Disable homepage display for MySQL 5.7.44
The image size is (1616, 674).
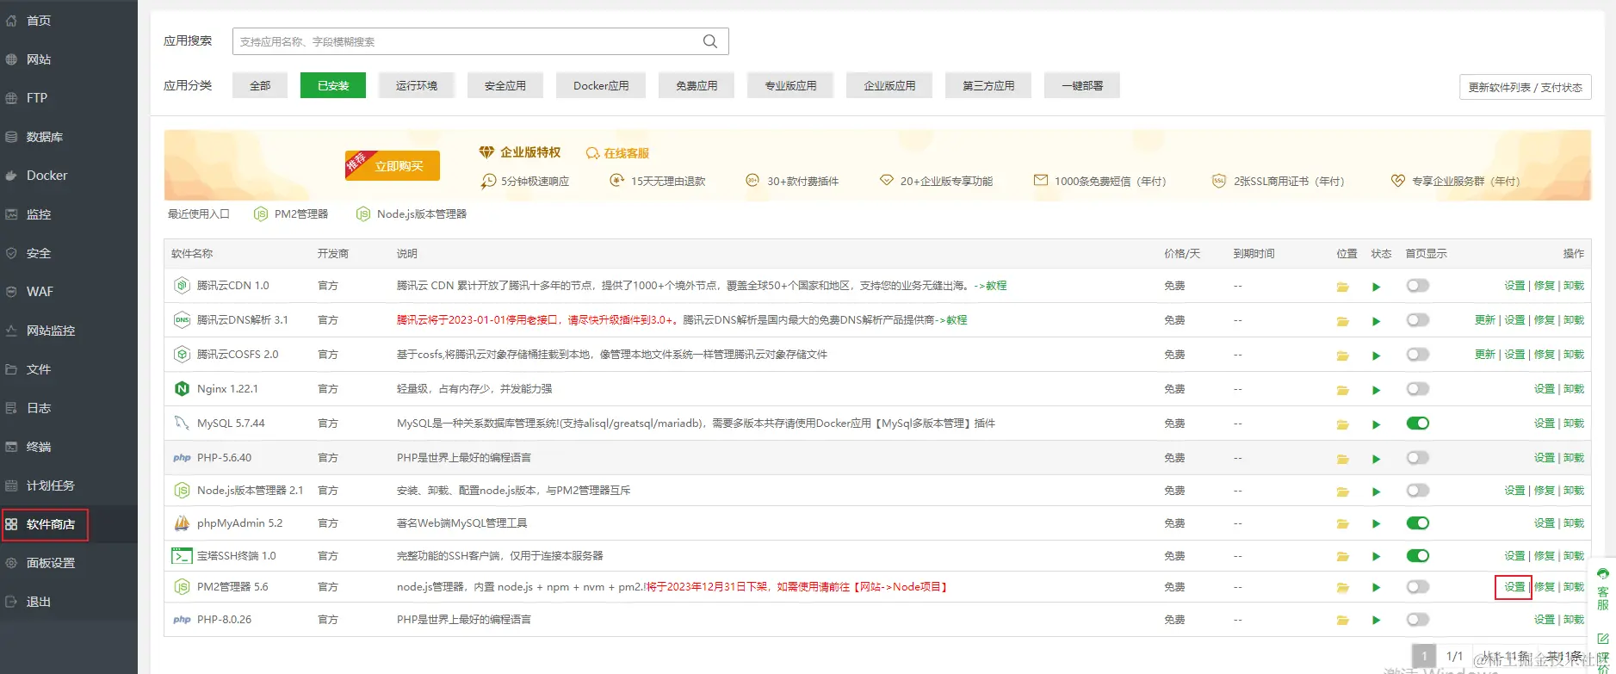pyautogui.click(x=1417, y=424)
